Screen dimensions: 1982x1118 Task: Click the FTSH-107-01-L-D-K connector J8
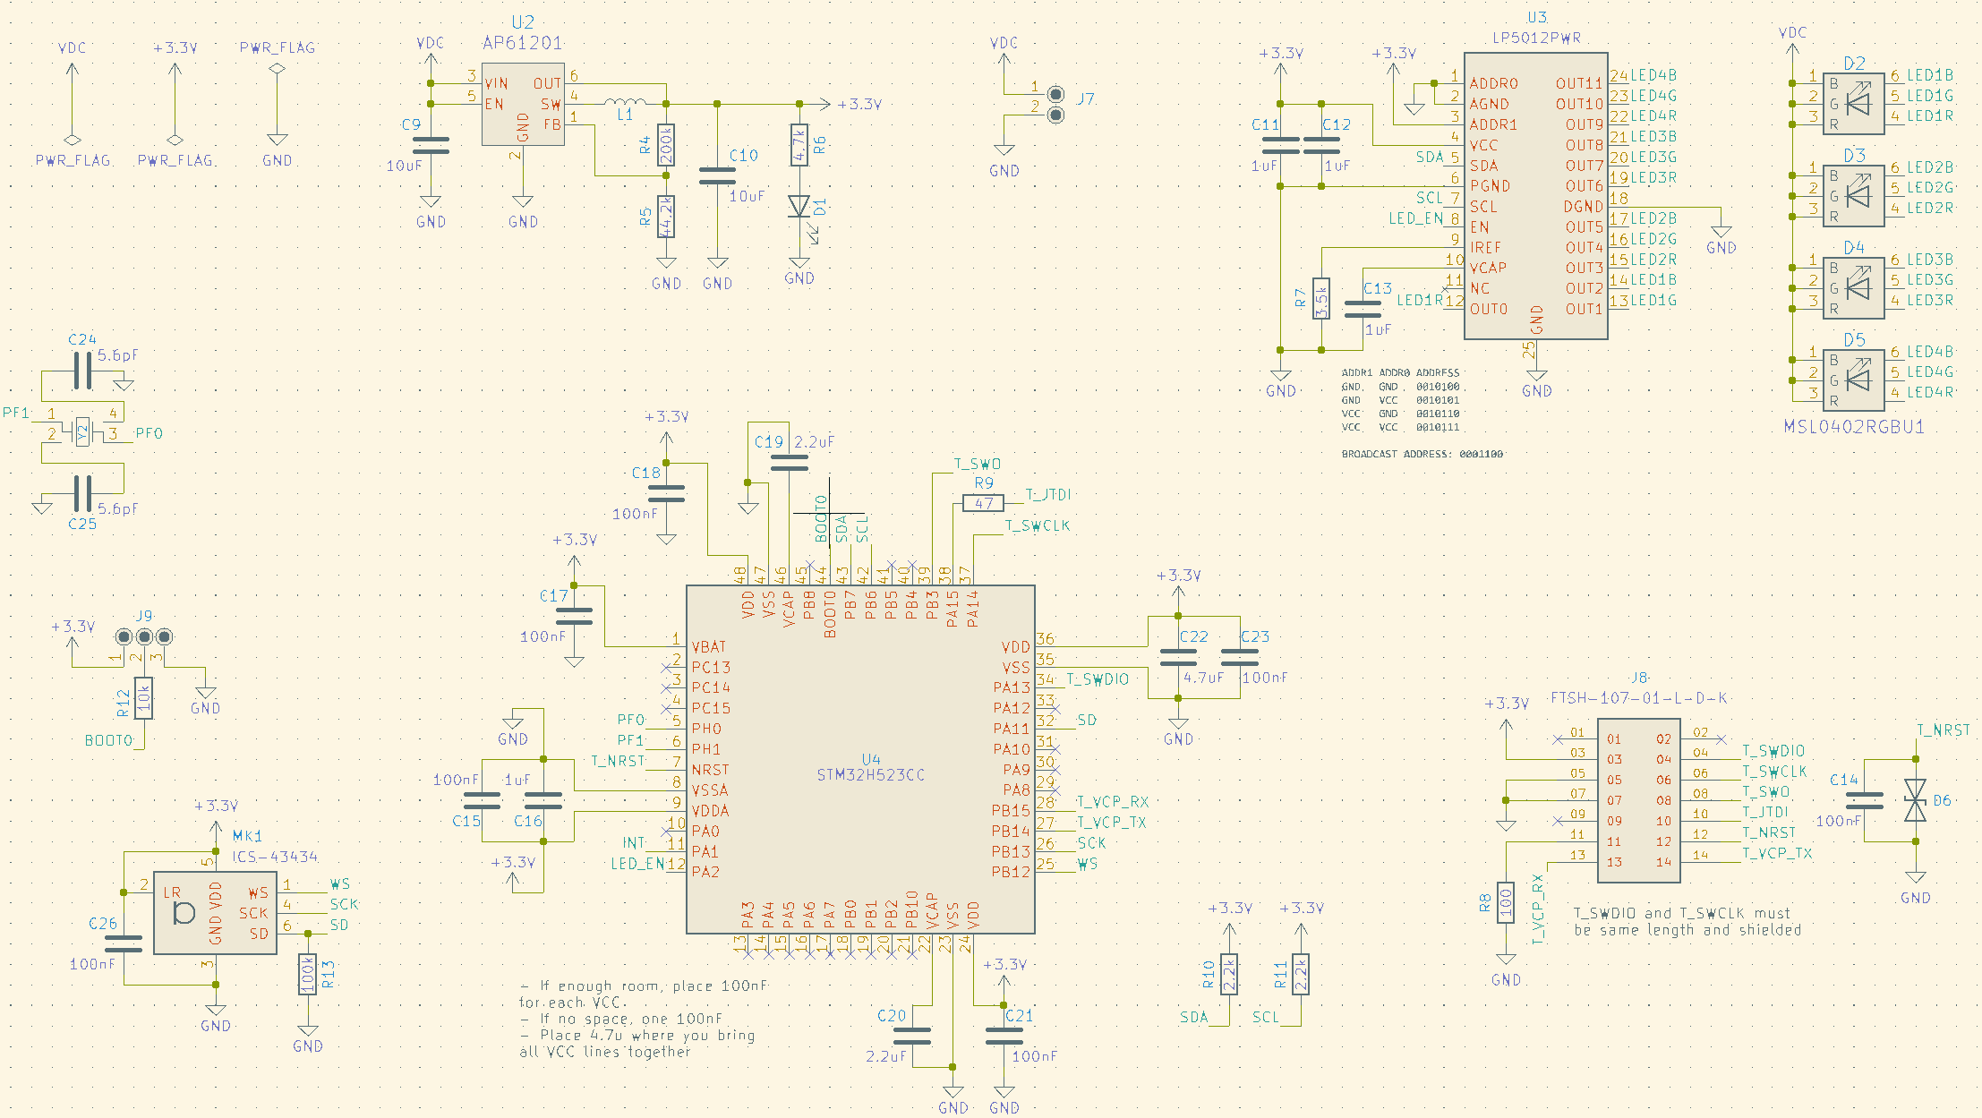[x=1637, y=799]
